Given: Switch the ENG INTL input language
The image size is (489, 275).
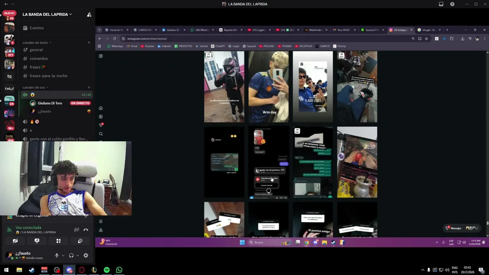Looking at the screenshot, I should point(455,270).
